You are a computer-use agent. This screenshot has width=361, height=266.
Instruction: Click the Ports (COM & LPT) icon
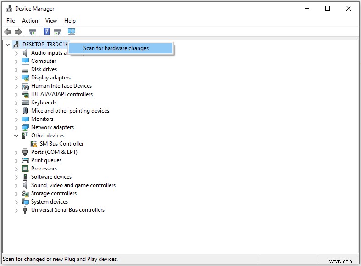tap(25, 152)
